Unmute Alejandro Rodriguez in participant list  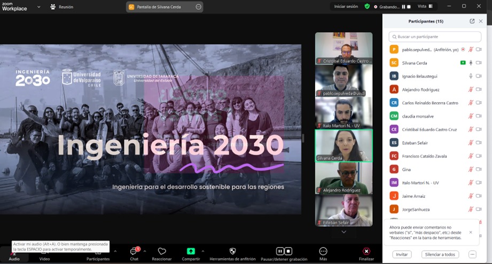471,89
